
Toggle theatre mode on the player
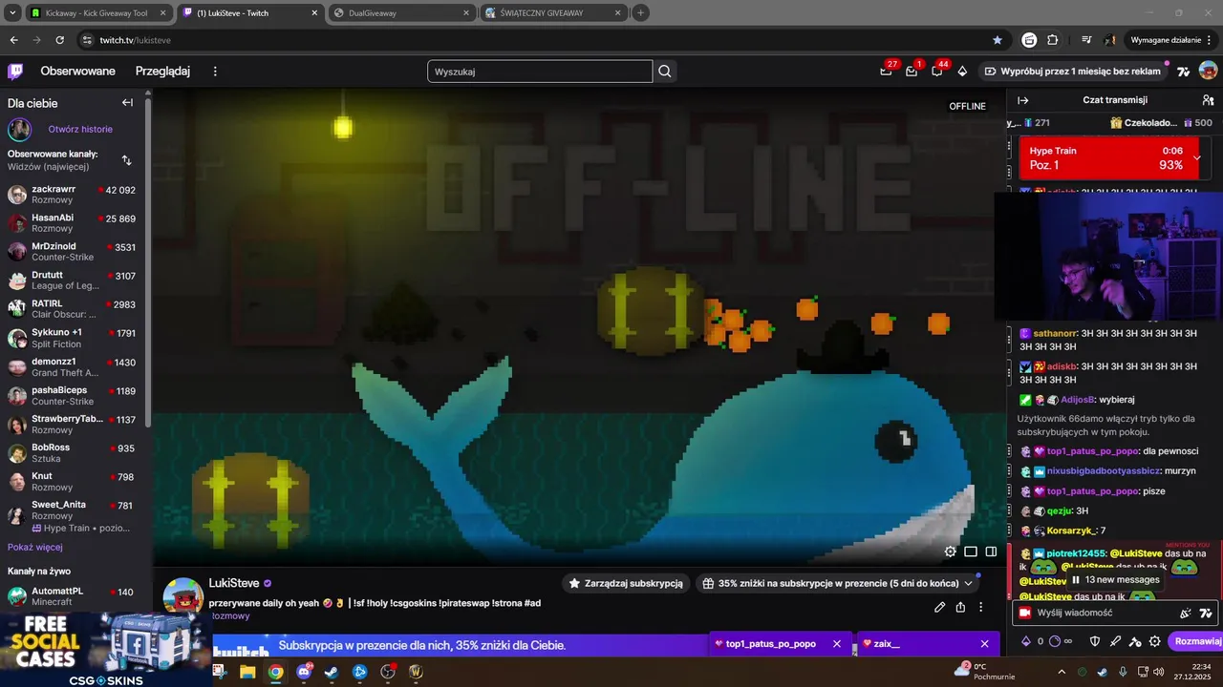click(971, 552)
